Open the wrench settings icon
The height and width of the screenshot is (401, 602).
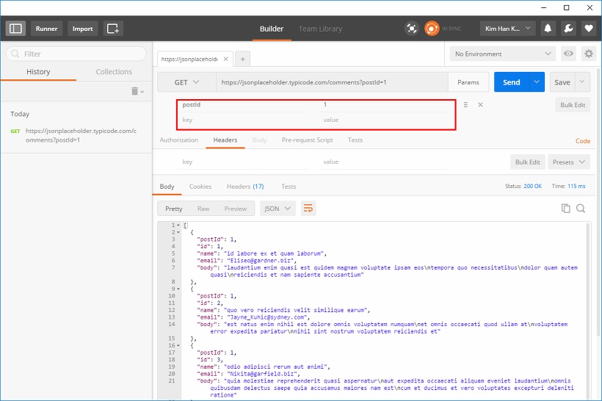click(x=568, y=29)
